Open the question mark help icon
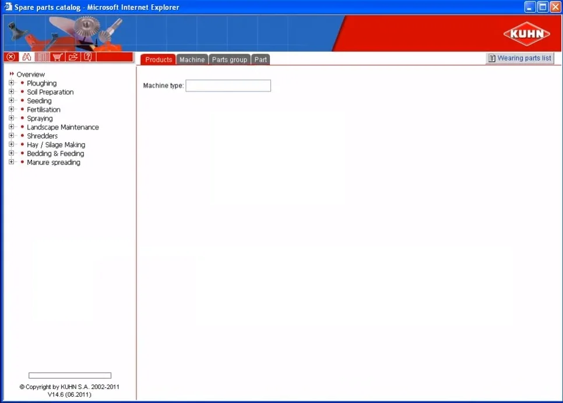This screenshot has width=563, height=403. coord(88,57)
